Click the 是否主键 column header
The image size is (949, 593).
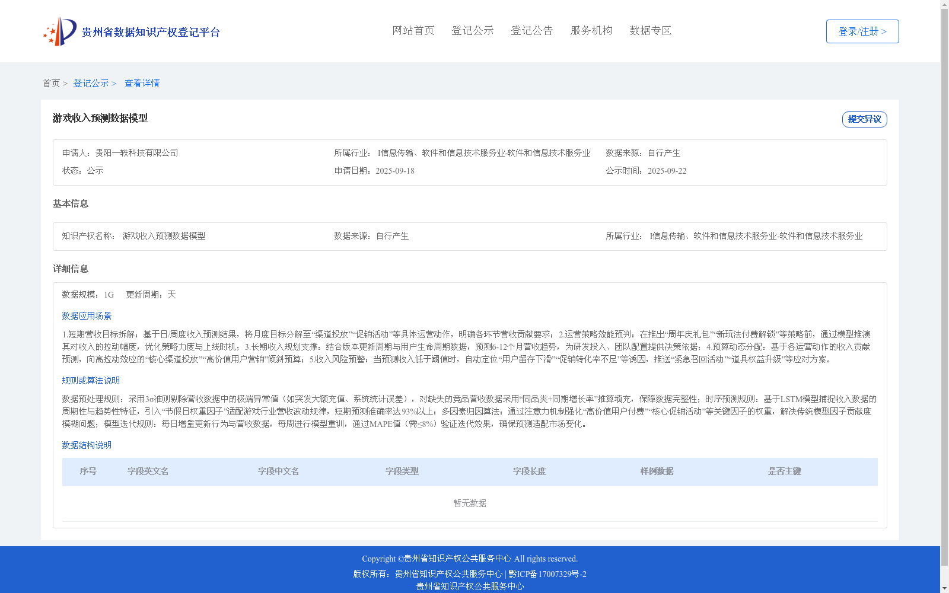click(x=785, y=471)
